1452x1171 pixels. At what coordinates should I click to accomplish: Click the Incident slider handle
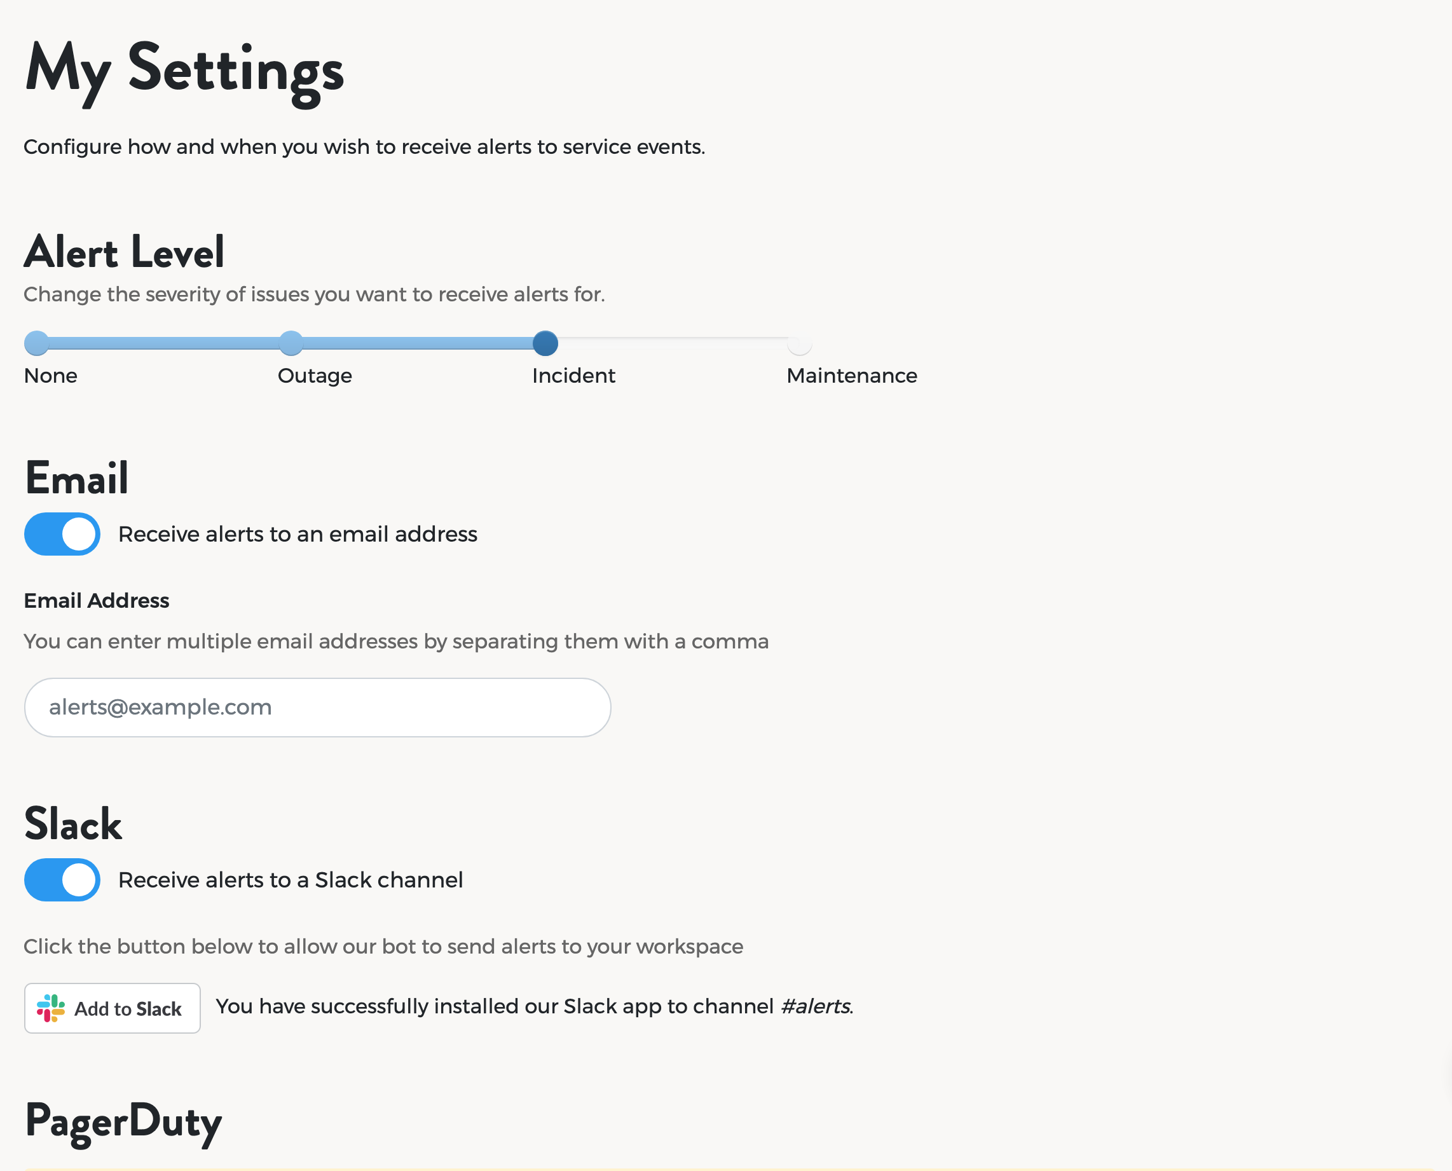point(545,343)
